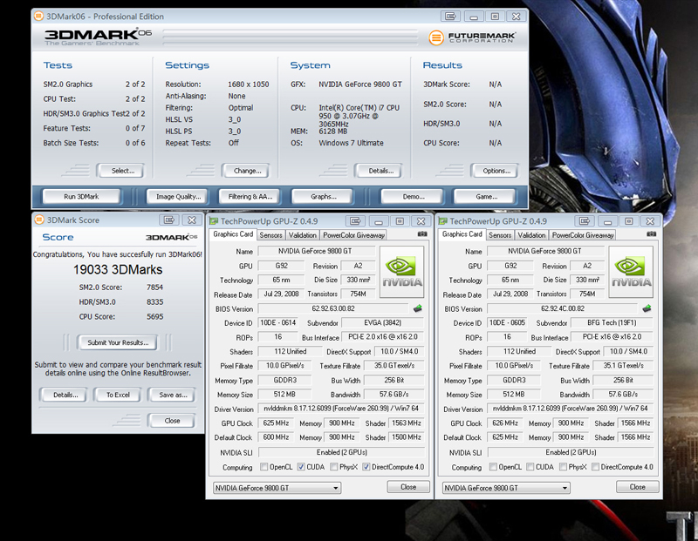The image size is (698, 541).
Task: Toggle OpenCL checkbox in right GPU-Z window
Action: (493, 467)
